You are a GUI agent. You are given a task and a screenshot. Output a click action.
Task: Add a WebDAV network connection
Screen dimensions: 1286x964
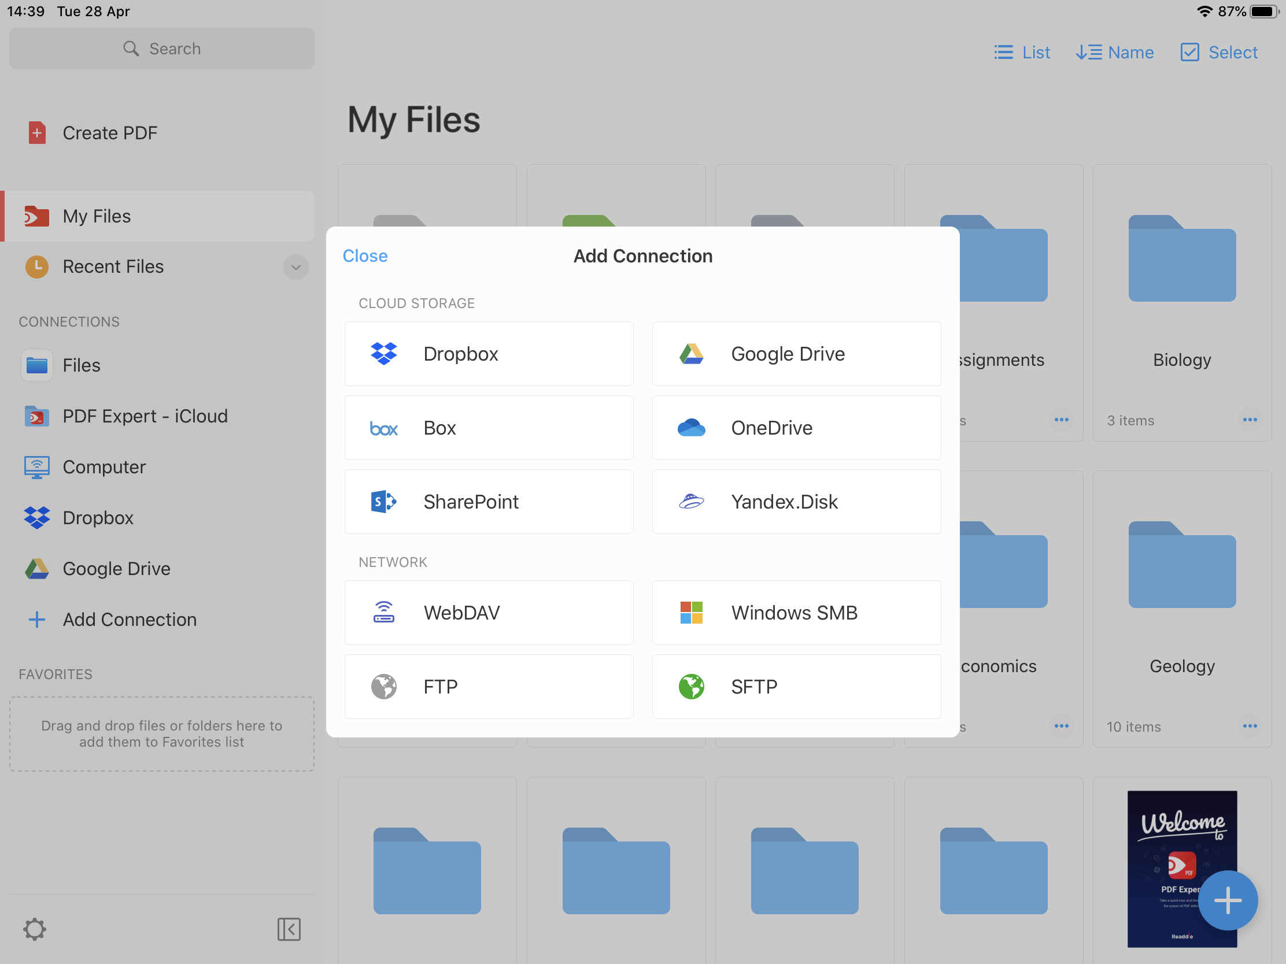click(x=489, y=613)
